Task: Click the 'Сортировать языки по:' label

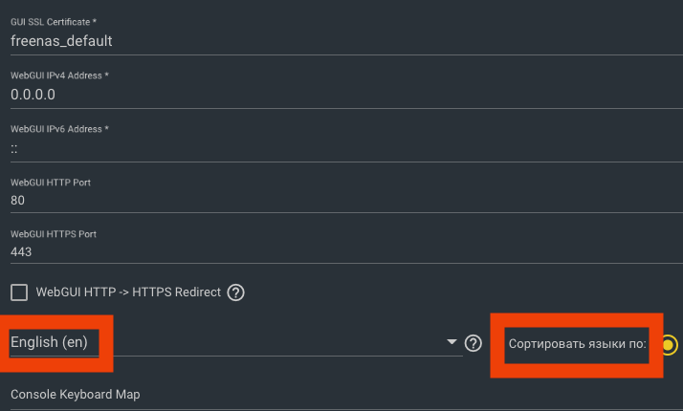Action: click(577, 344)
